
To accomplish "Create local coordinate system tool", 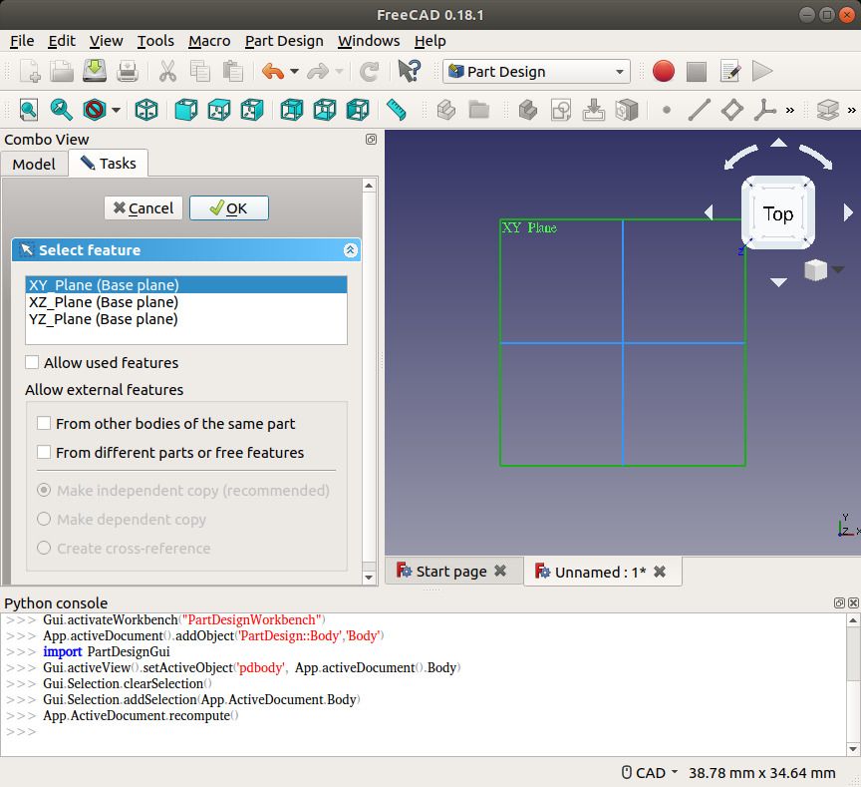I will [x=765, y=110].
